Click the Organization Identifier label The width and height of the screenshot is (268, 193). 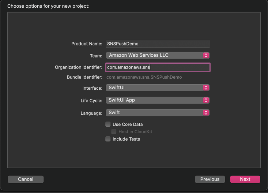point(78,67)
